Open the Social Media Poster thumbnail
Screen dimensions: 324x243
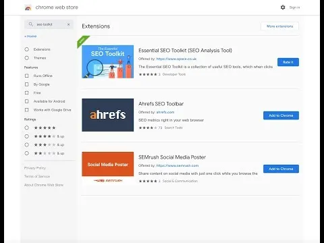(108, 168)
